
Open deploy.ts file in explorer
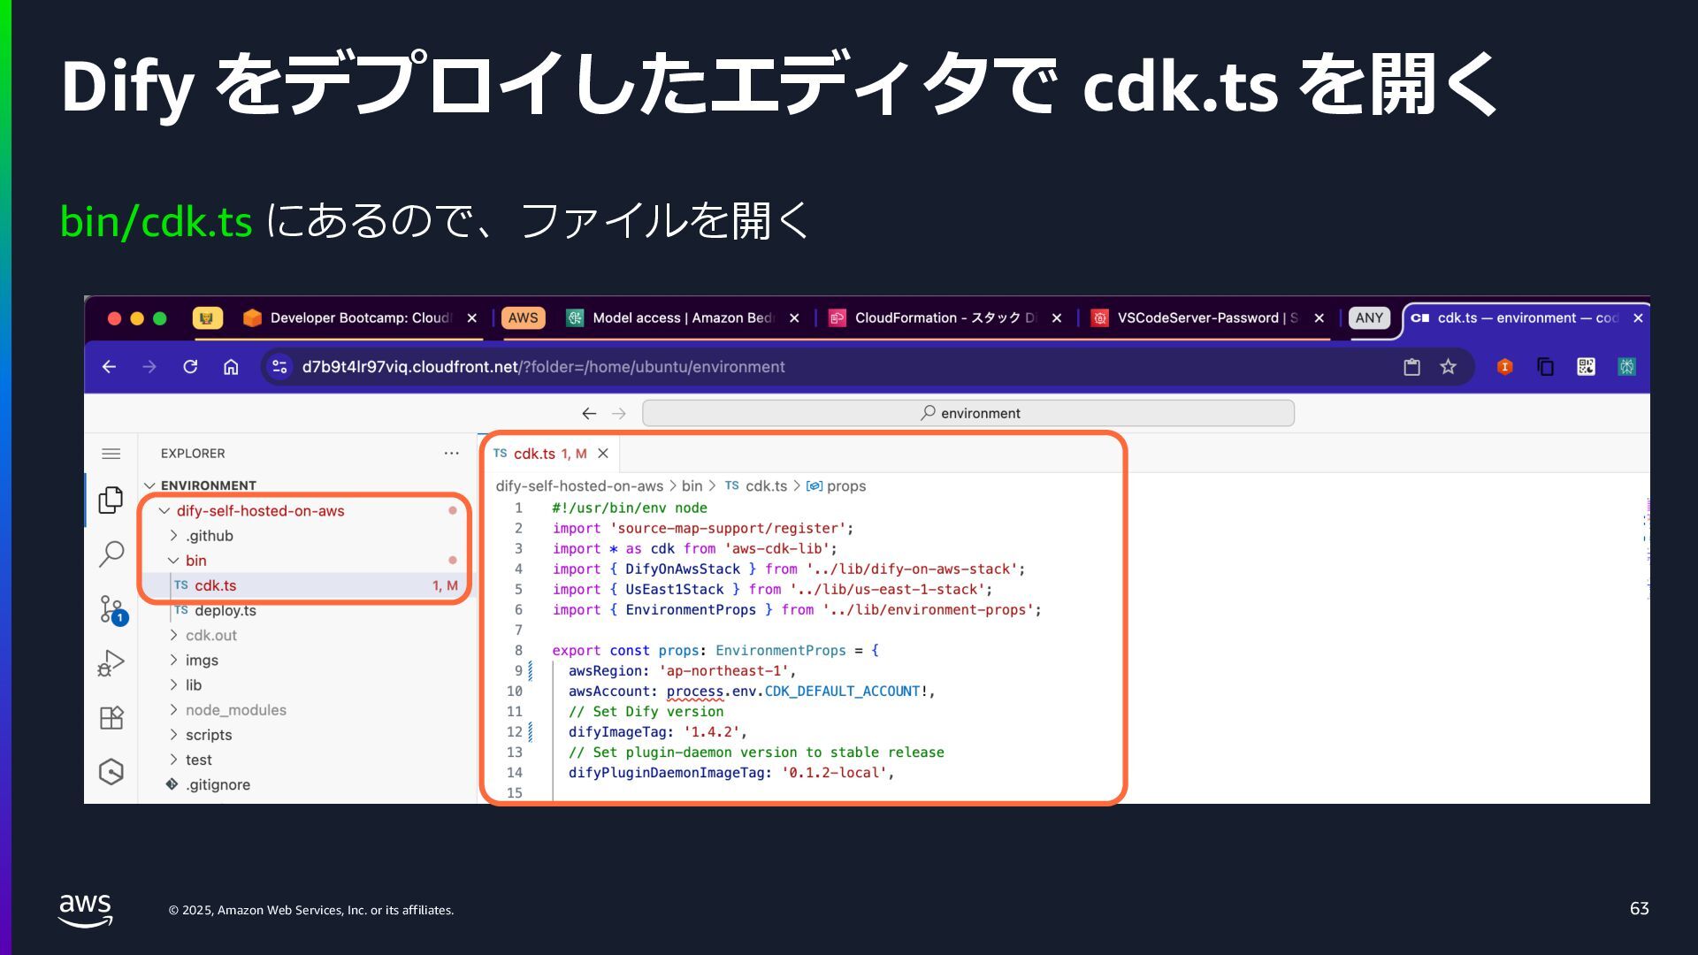225,610
